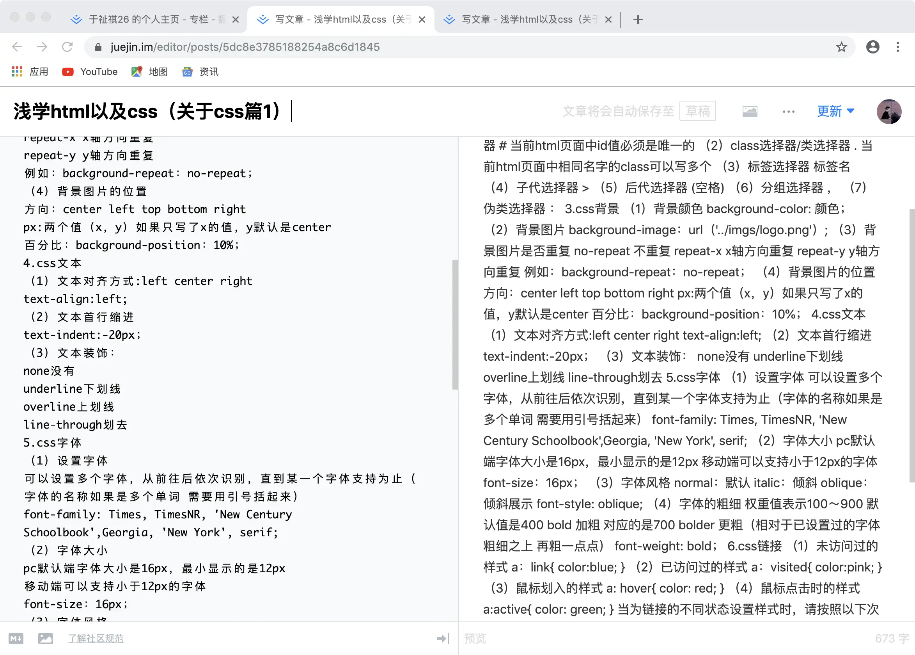Click the cover image icon in header
Image resolution: width=915 pixels, height=655 pixels.
[x=749, y=111]
